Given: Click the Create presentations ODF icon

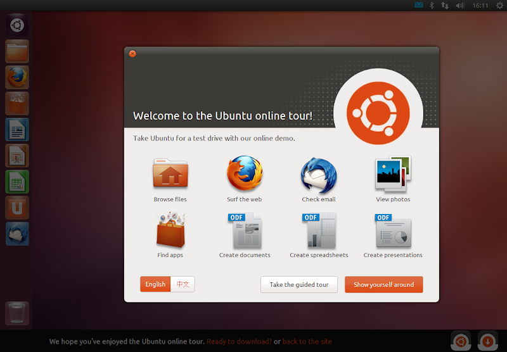Looking at the screenshot, I should point(393,231).
